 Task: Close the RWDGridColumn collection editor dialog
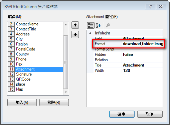[161, 7]
